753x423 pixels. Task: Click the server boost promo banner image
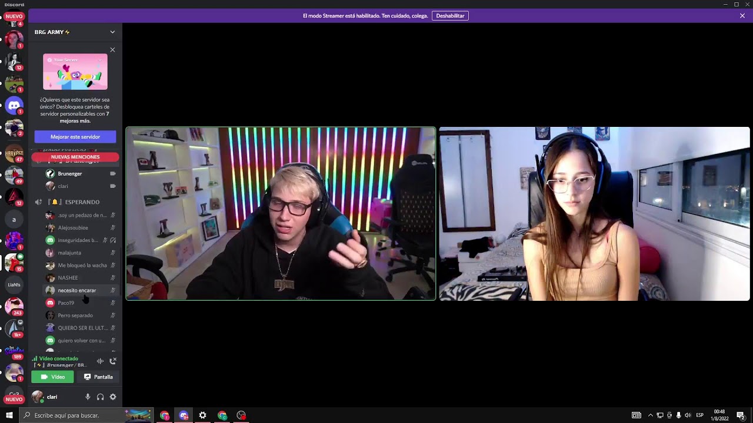(75, 72)
